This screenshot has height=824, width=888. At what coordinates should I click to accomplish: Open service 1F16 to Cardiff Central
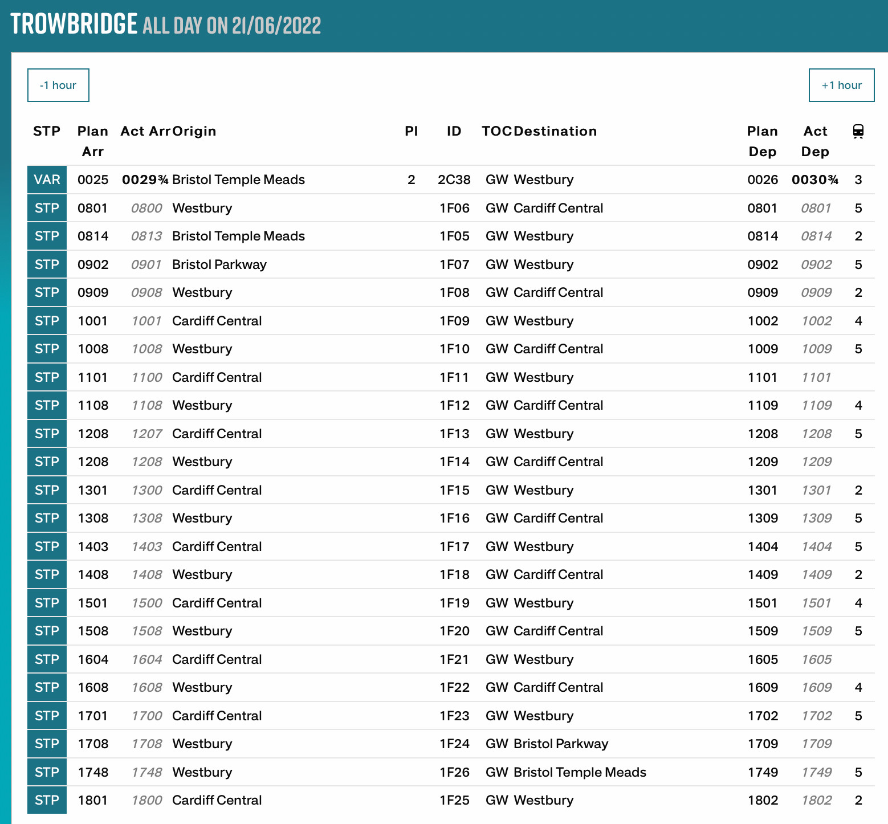click(454, 519)
